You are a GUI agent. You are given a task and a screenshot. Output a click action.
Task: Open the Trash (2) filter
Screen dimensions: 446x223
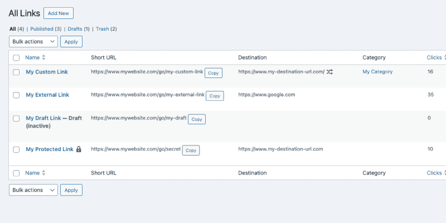click(x=106, y=29)
